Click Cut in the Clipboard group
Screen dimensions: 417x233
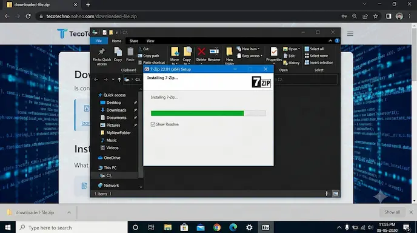[144, 49]
